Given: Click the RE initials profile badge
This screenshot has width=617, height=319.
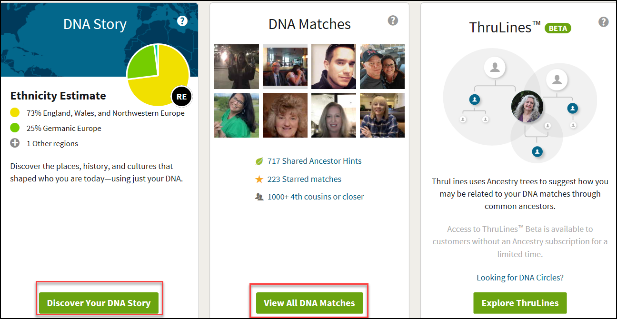Looking at the screenshot, I should click(x=181, y=97).
